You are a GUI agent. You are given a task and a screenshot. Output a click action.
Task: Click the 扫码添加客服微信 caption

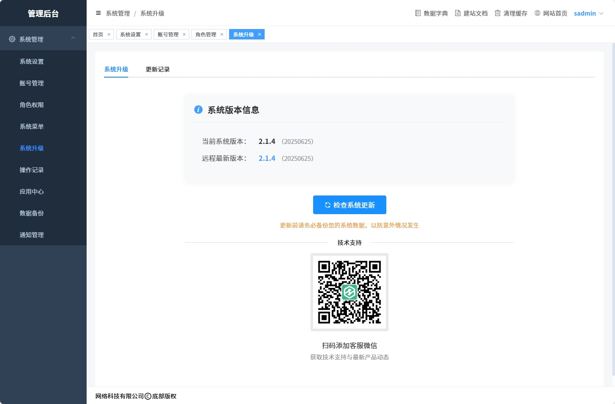coord(350,345)
